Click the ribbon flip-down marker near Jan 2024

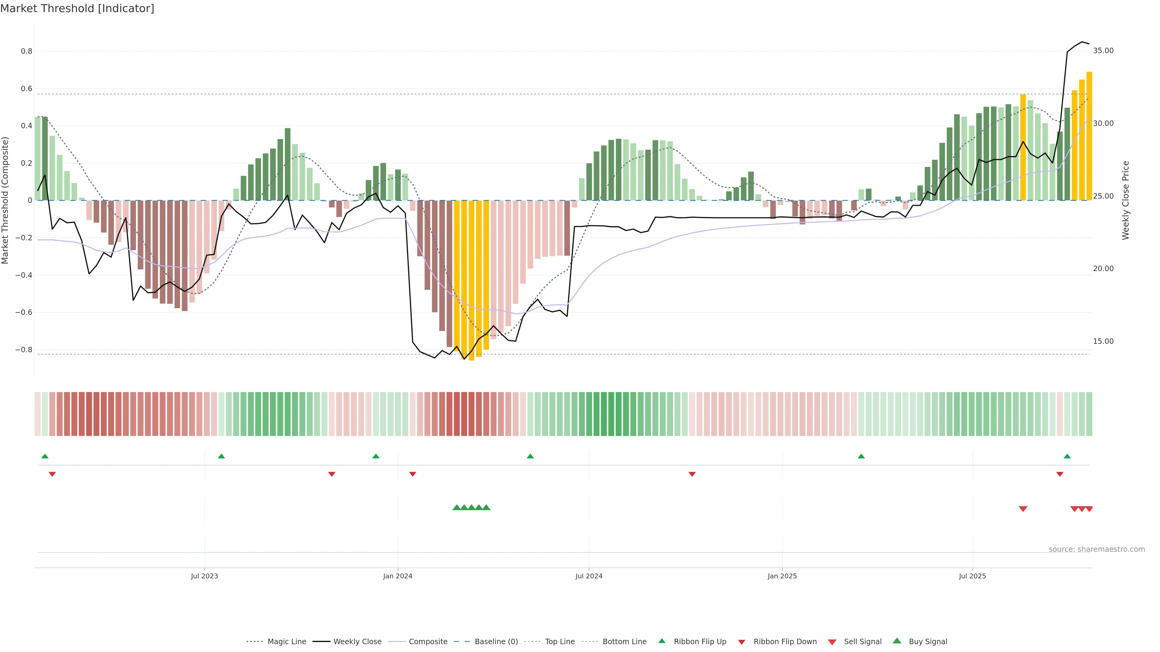click(x=412, y=474)
